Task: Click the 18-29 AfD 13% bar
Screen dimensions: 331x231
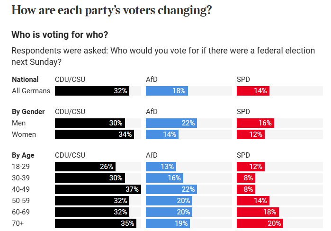Action: pos(161,167)
